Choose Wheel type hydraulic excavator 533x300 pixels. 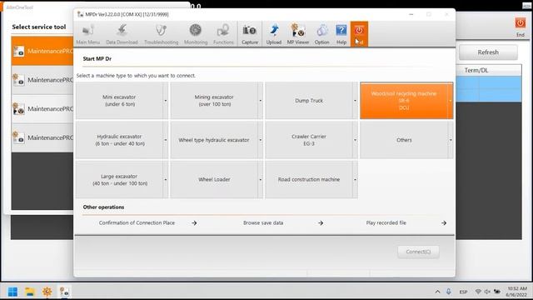click(x=214, y=140)
